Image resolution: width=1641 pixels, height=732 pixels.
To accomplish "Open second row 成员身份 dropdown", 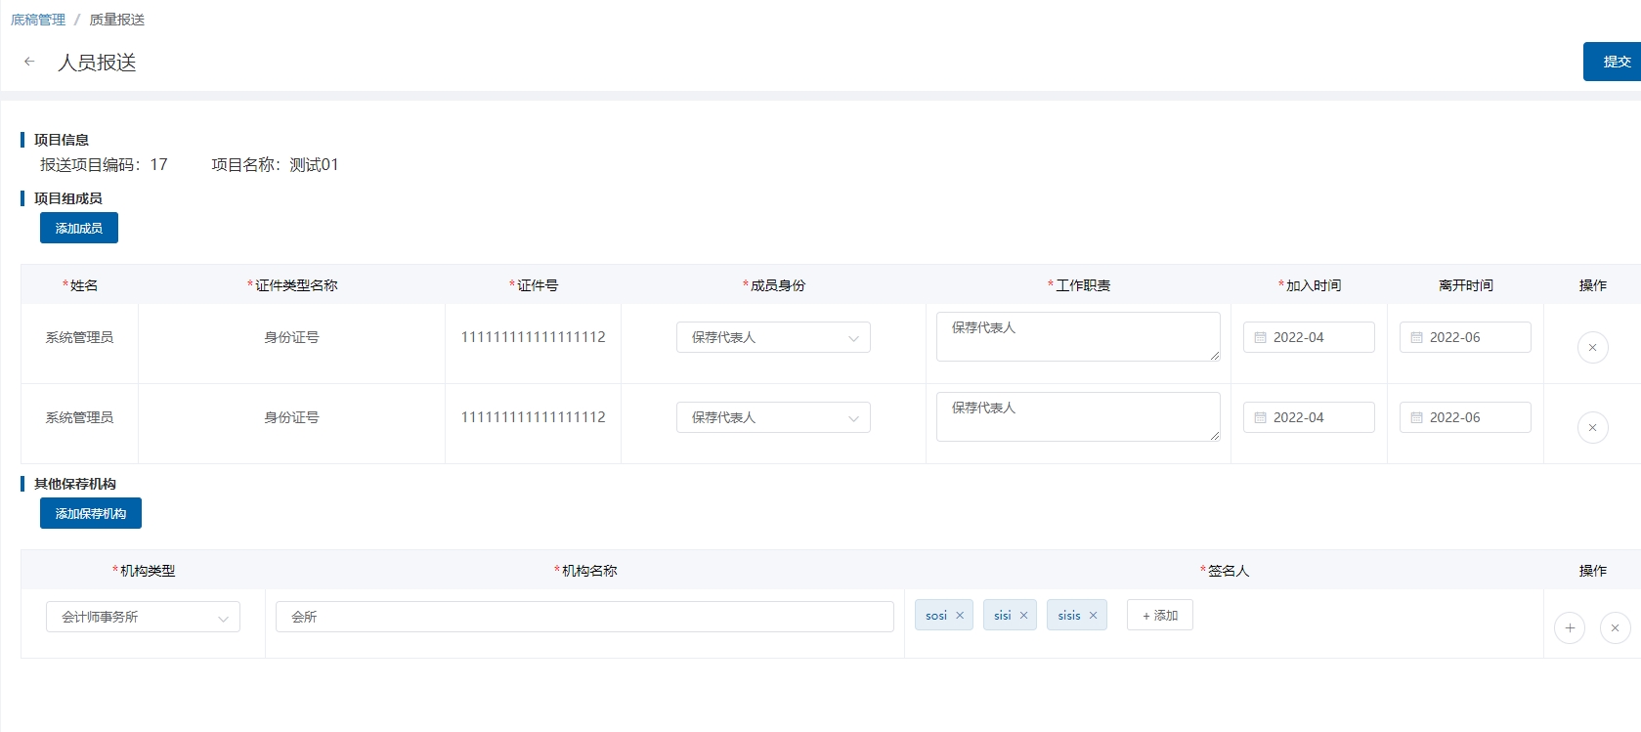I will point(773,417).
